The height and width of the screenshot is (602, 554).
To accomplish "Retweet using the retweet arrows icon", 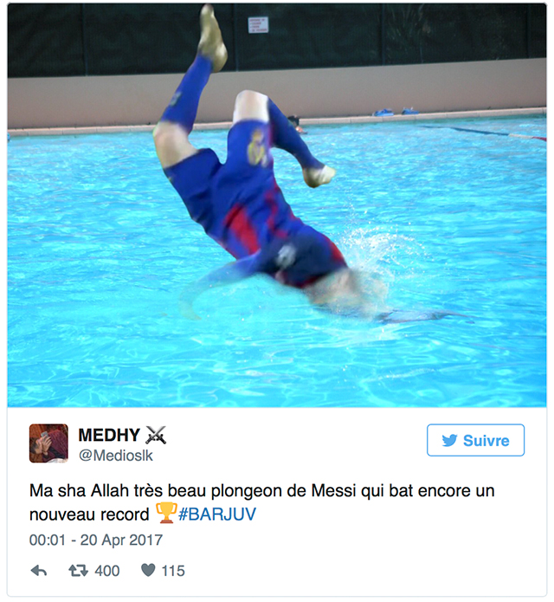I will (78, 571).
